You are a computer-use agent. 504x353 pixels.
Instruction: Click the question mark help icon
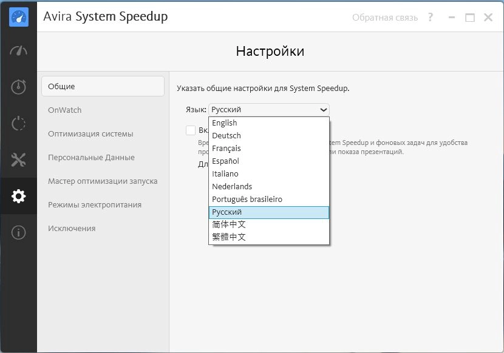point(431,17)
